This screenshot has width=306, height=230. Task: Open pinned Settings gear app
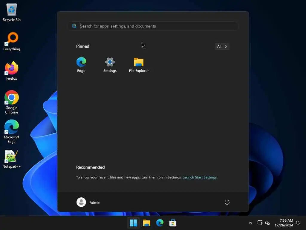(110, 65)
